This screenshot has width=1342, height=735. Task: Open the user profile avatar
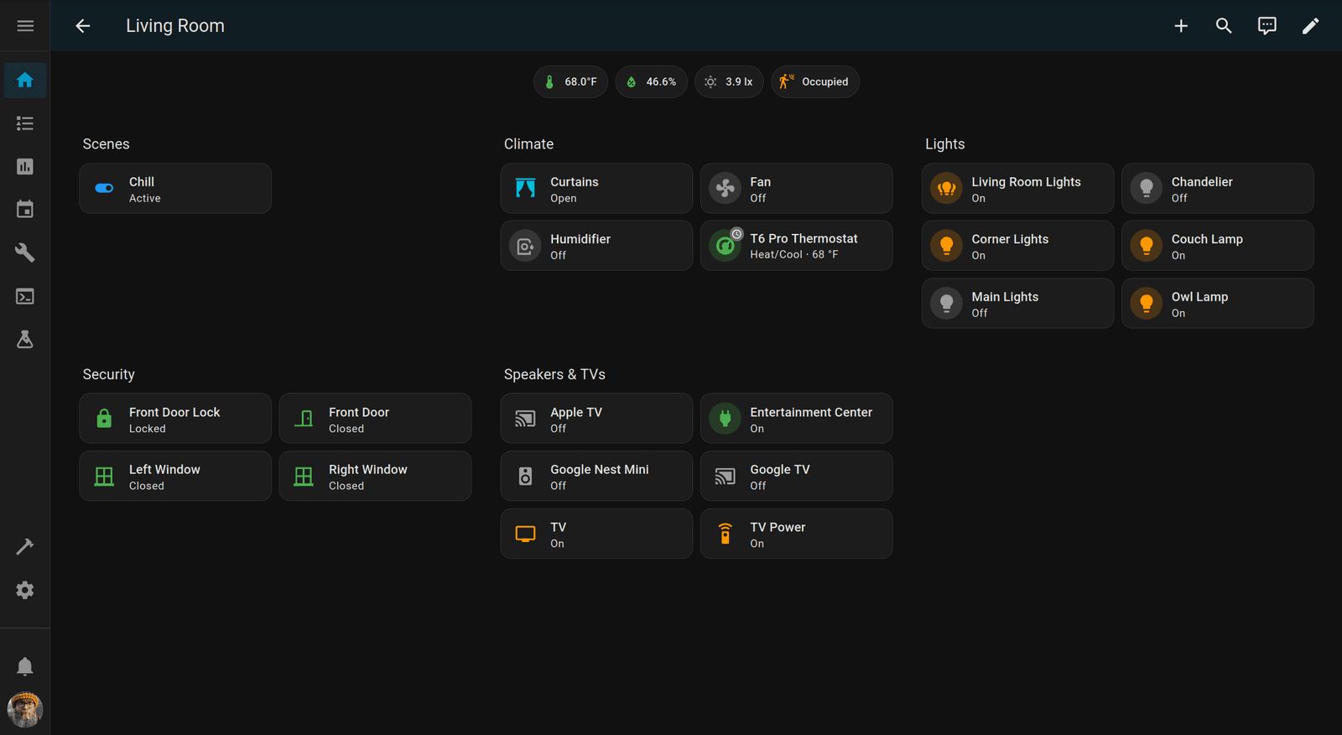click(25, 710)
